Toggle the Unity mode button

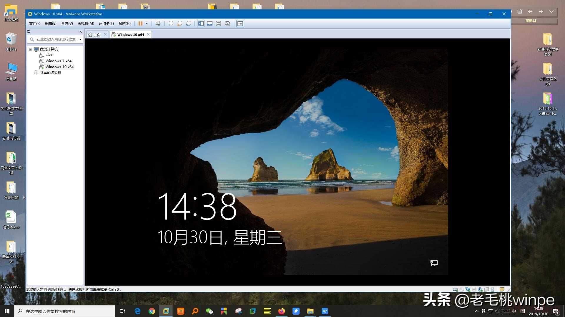[227, 23]
